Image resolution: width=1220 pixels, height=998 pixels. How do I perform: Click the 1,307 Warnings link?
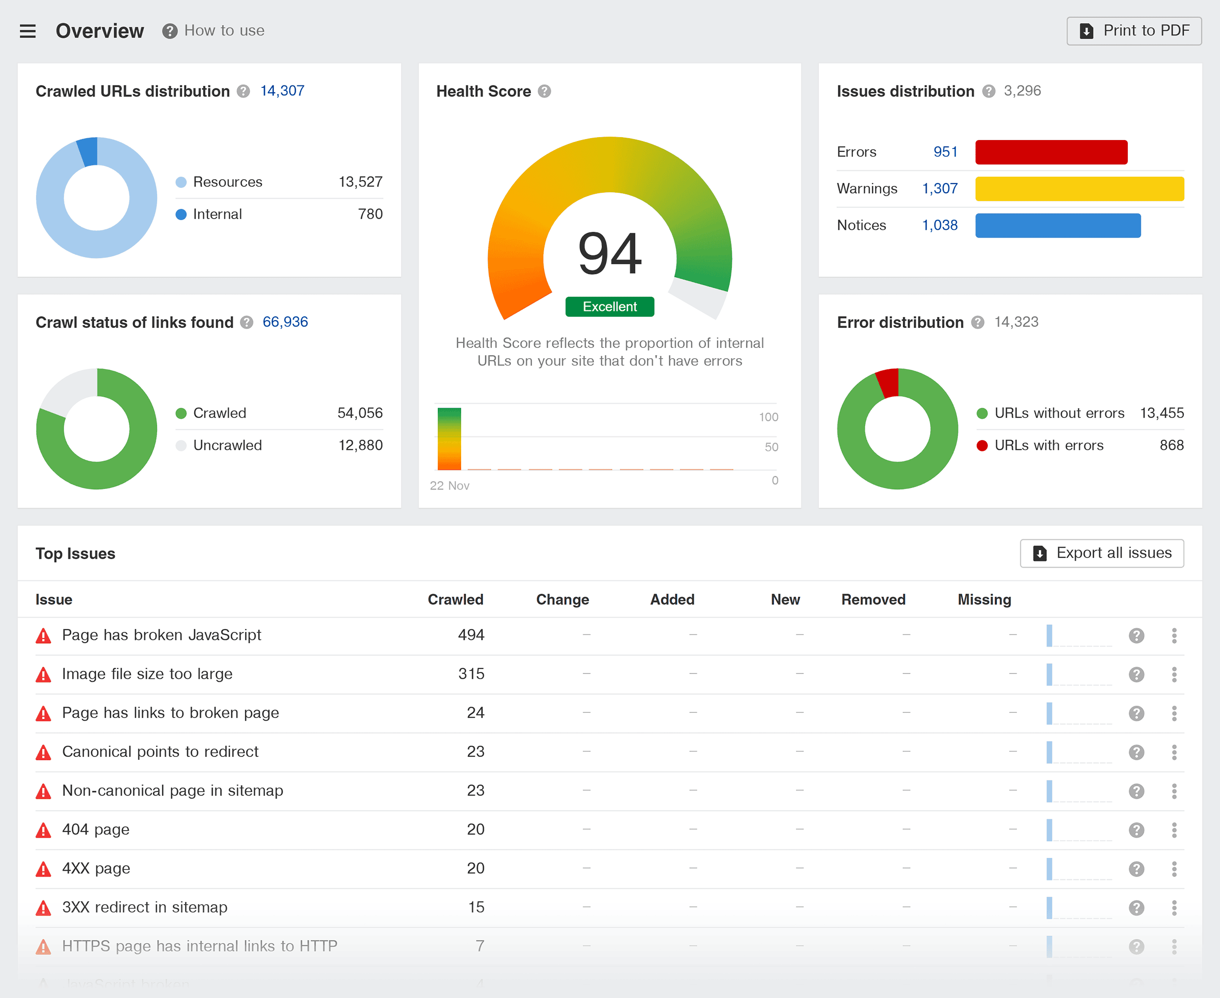coord(939,188)
